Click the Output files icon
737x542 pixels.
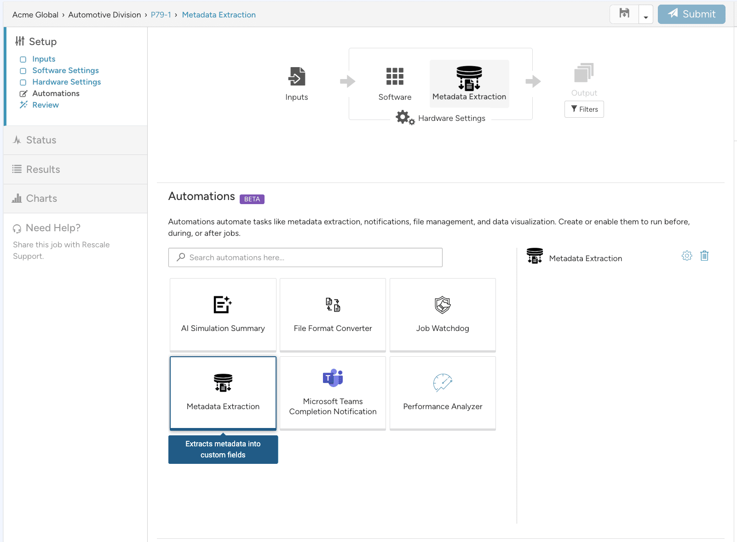[x=584, y=73]
